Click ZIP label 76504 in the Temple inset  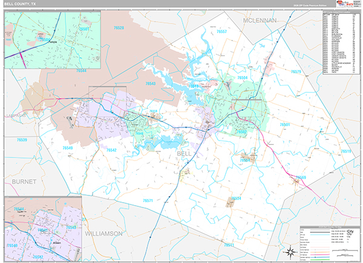click(x=45, y=39)
